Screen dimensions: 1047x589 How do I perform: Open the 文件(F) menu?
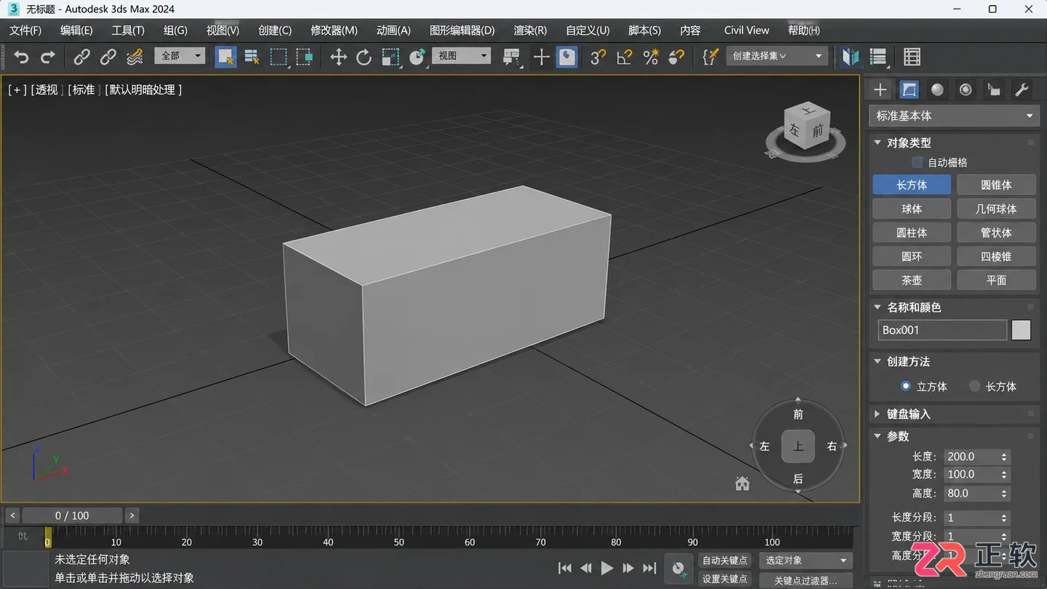(x=25, y=31)
